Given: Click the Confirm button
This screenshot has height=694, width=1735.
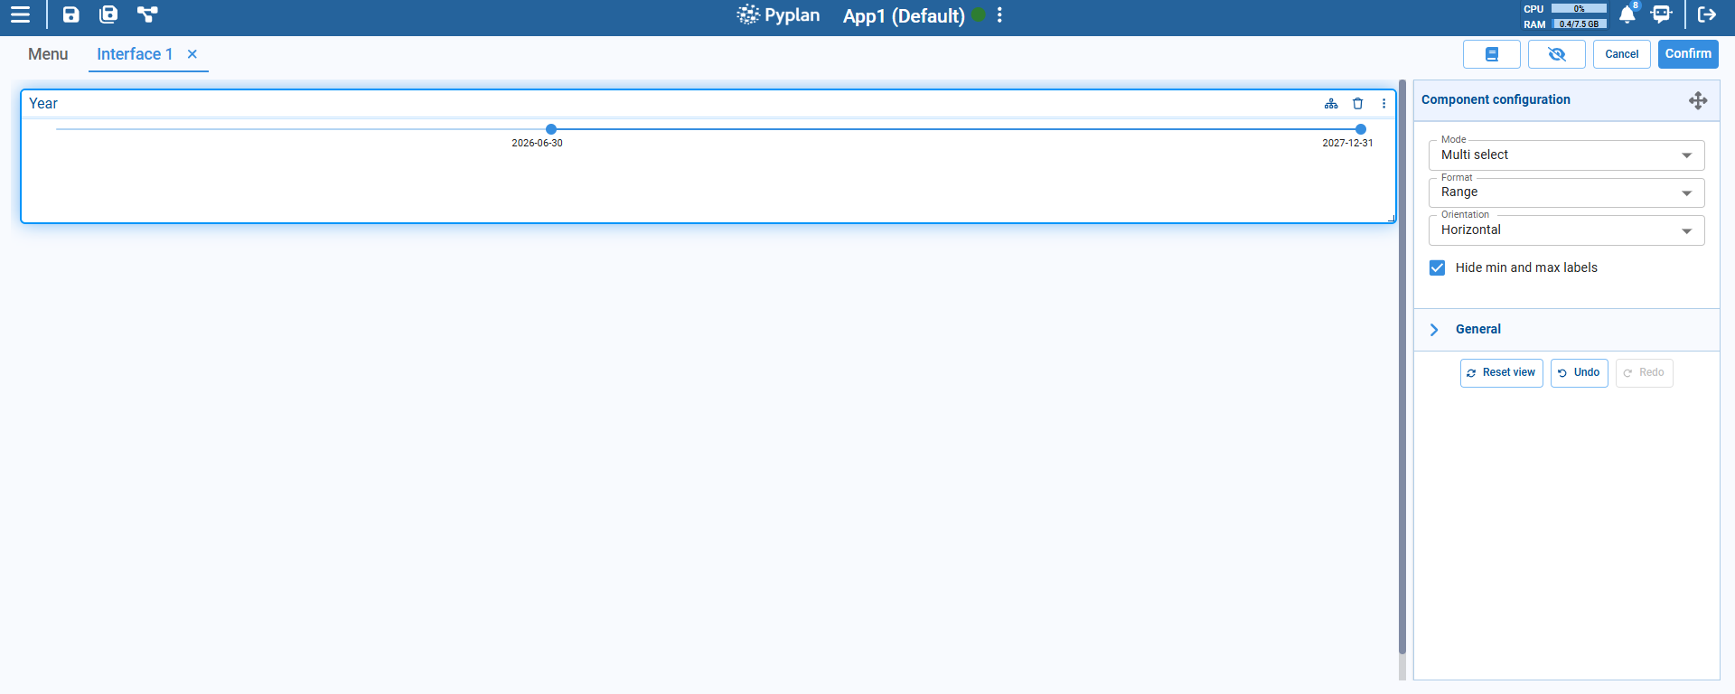Looking at the screenshot, I should 1687,54.
